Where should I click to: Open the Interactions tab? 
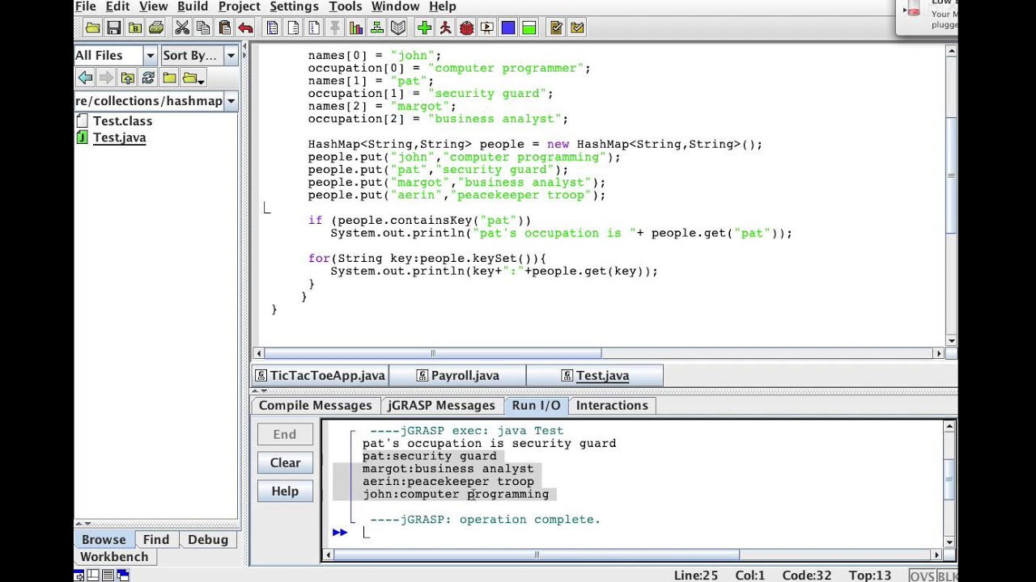pos(612,405)
